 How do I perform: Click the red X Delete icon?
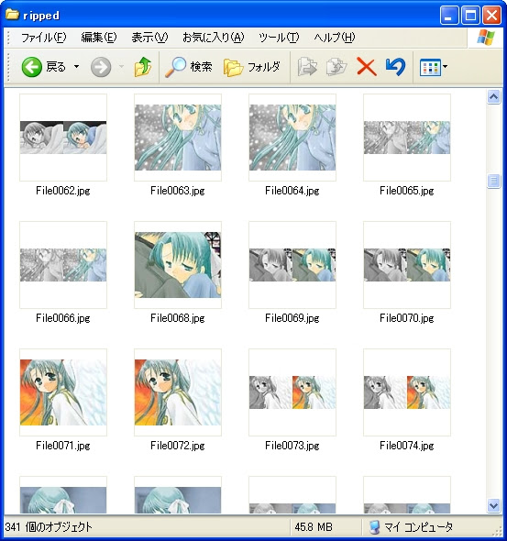367,67
